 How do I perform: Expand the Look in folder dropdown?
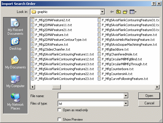pos(102,12)
